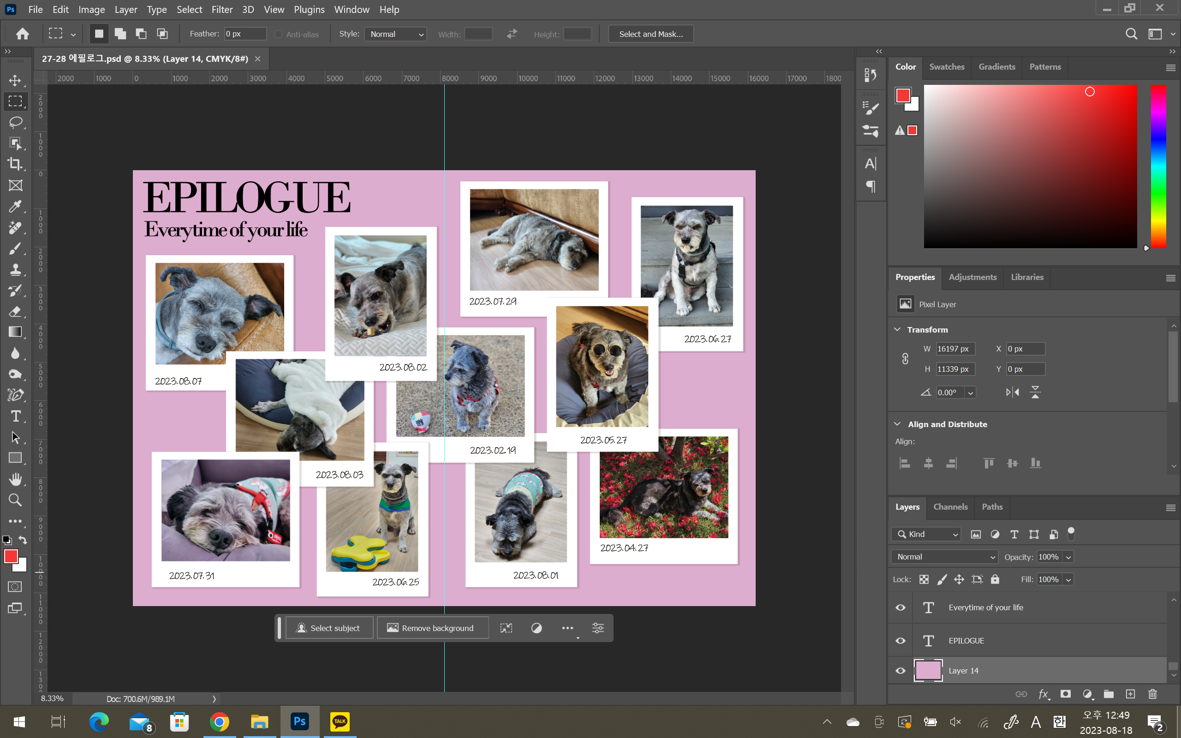The image size is (1181, 738).
Task: Create a new layer
Action: (x=1130, y=694)
